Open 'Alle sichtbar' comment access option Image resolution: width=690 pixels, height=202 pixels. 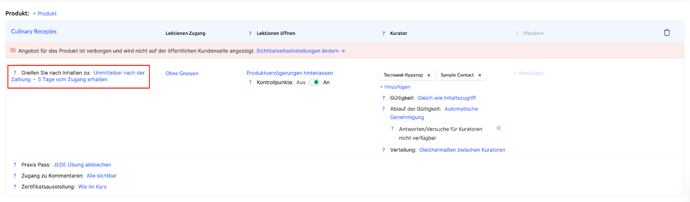pos(101,176)
